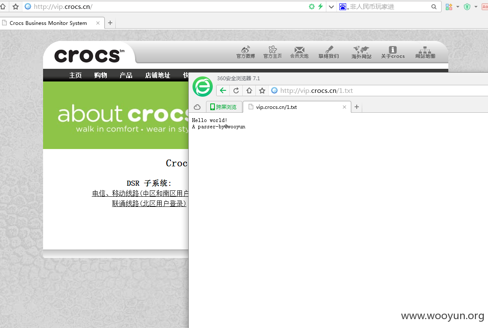Open 网站地图 sitemap icon link
The image size is (488, 328).
425,52
